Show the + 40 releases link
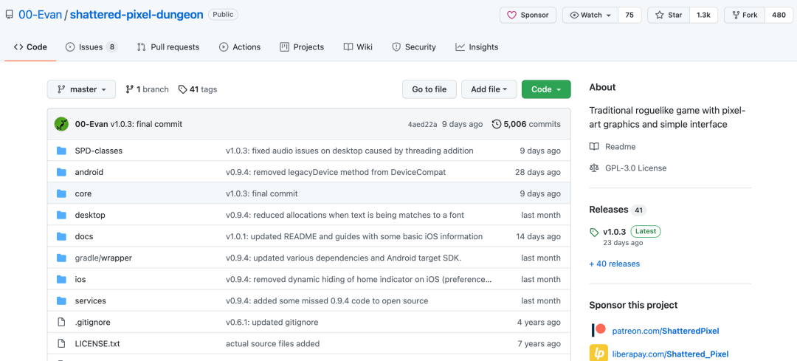The height and width of the screenshot is (361, 797). coord(615,264)
